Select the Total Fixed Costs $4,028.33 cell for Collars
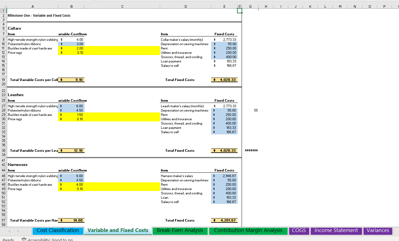Image resolution: width=399 pixels, height=241 pixels. pyautogui.click(x=224, y=79)
